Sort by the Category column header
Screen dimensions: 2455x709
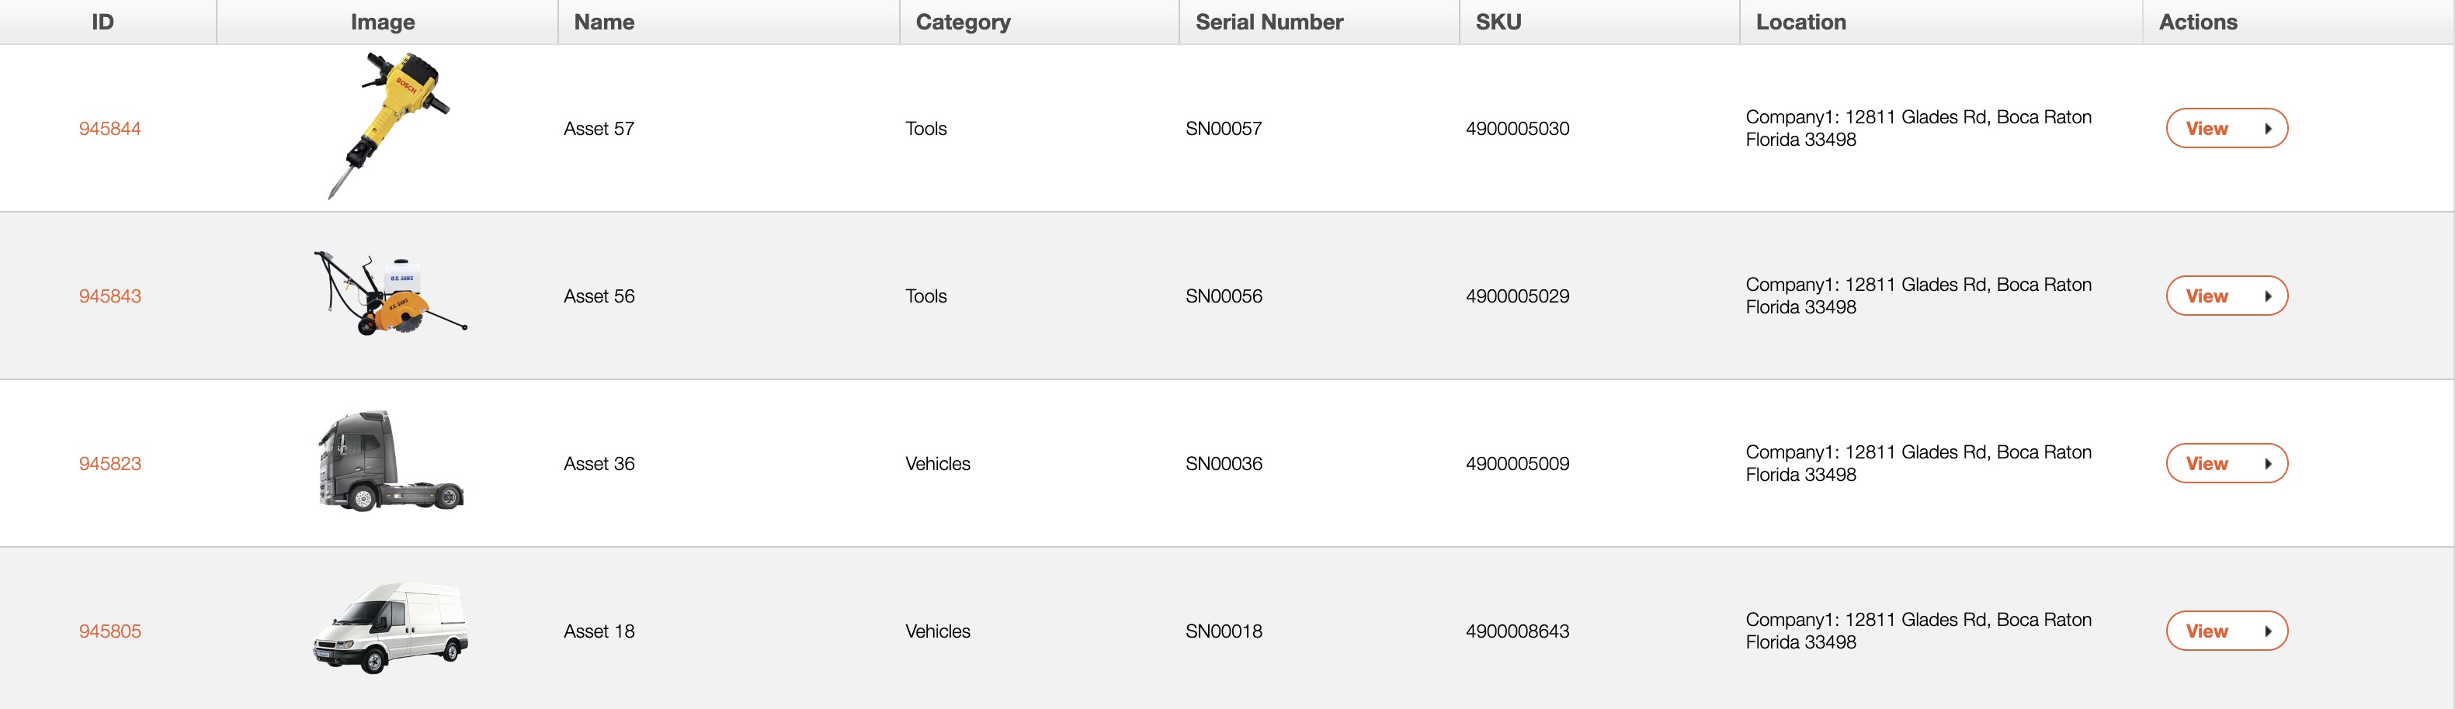click(x=963, y=22)
